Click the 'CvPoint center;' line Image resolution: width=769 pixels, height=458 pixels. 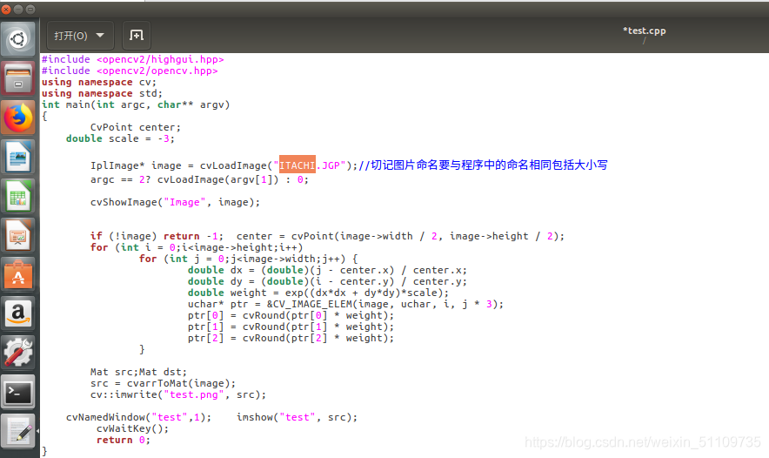tap(136, 127)
